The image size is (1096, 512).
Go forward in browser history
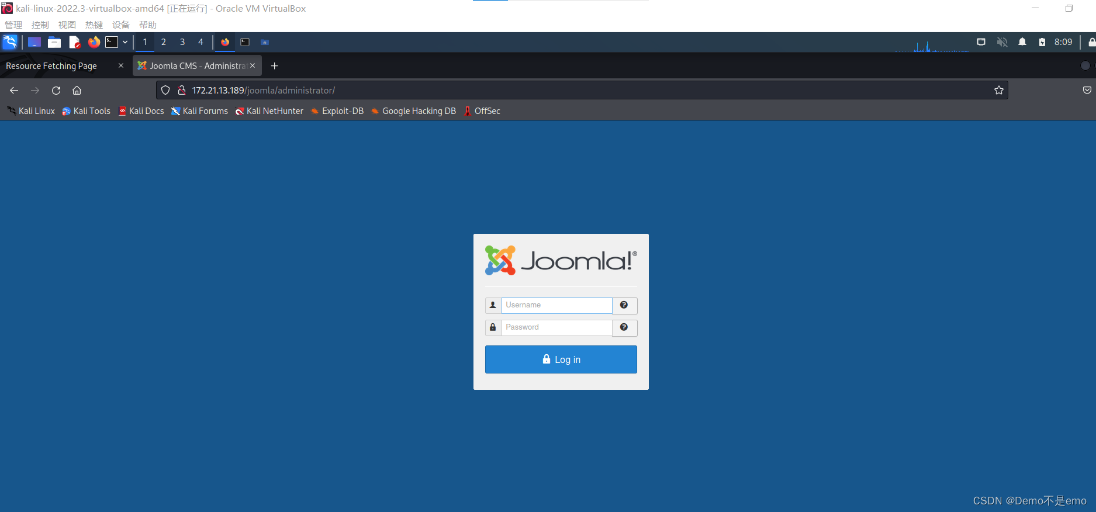[35, 90]
